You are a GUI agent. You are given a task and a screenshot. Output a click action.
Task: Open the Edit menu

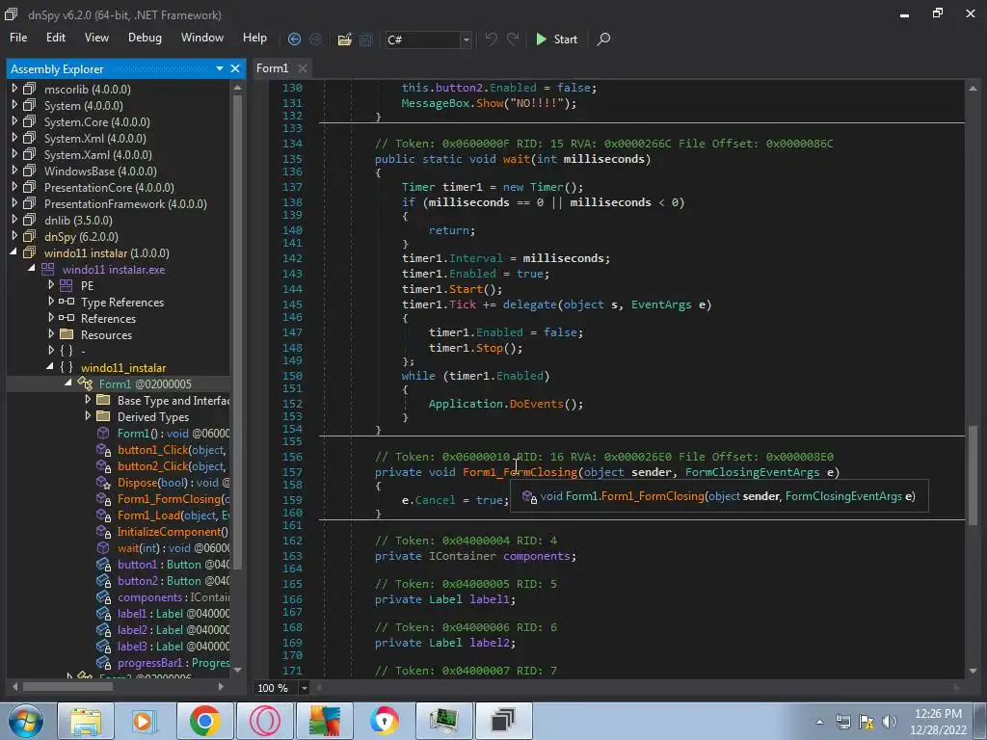click(x=55, y=38)
